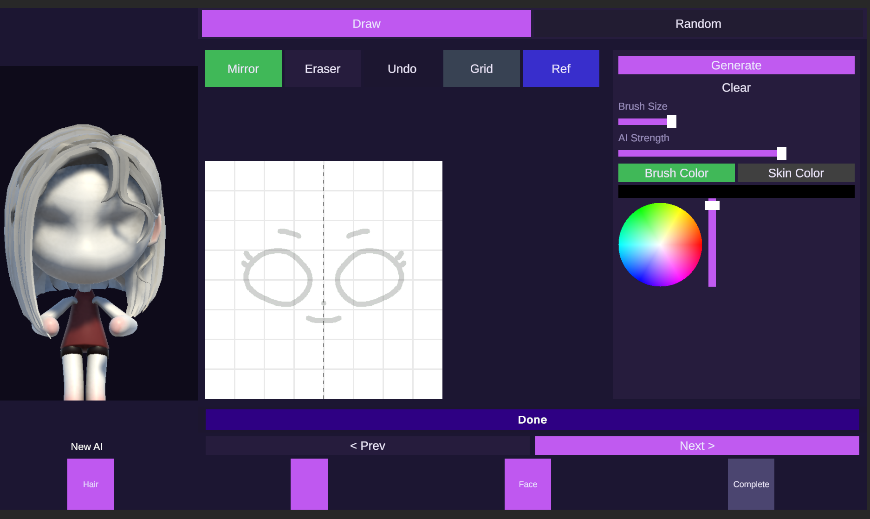870x519 pixels.
Task: Adjust the AI Strength slider handle
Action: coord(782,153)
